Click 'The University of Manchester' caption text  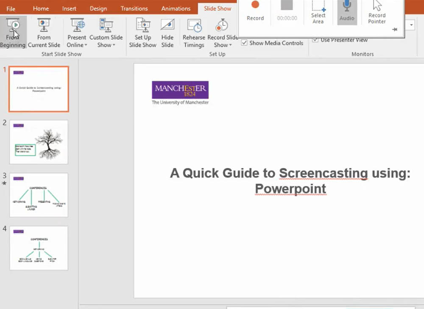pyautogui.click(x=180, y=102)
